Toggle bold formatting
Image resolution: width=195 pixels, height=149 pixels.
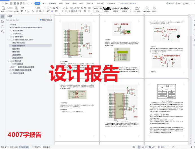pos(22,11)
